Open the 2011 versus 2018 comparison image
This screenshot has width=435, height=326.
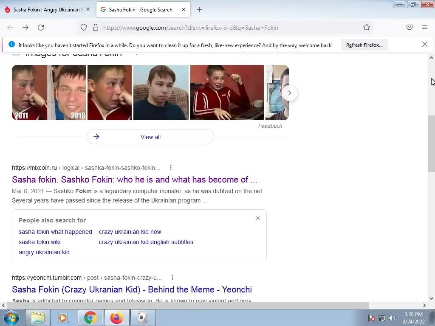pos(49,93)
